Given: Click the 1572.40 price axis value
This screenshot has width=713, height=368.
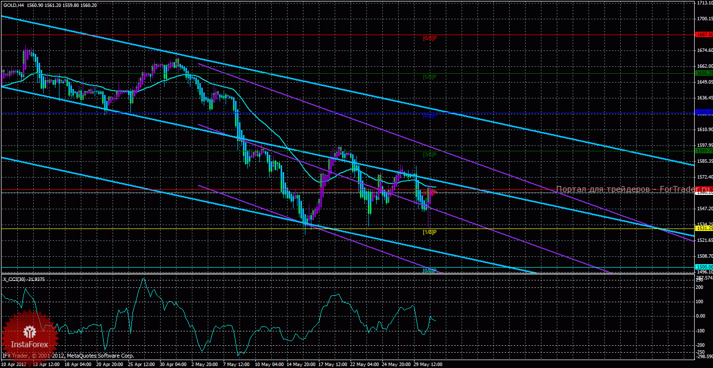Looking at the screenshot, I should point(705,177).
